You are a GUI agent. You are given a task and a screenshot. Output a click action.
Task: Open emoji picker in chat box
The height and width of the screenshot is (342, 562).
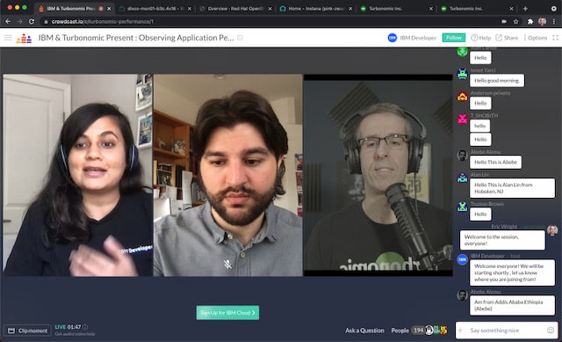551,331
